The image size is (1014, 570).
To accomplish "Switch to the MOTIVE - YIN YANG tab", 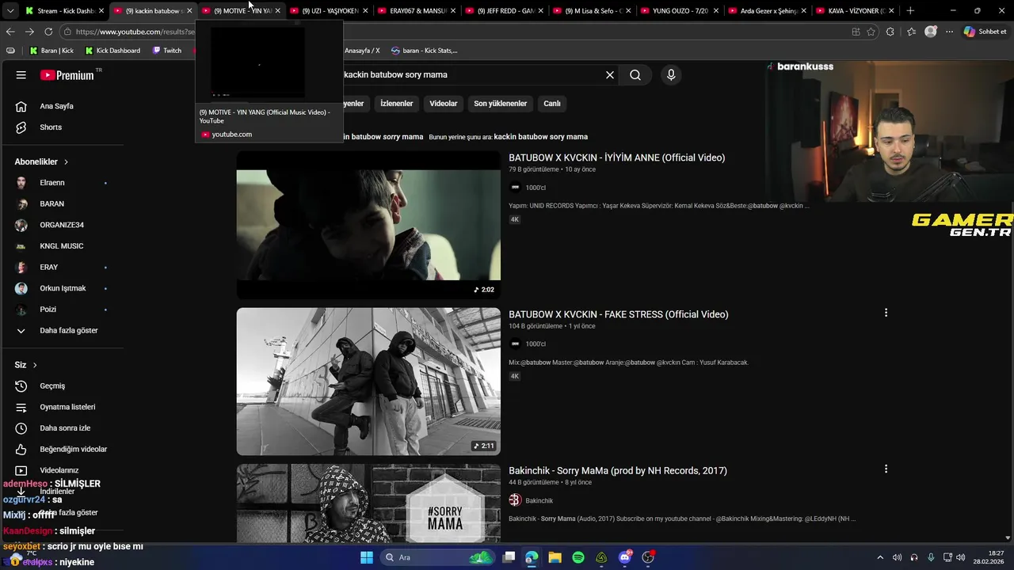I will [242, 11].
